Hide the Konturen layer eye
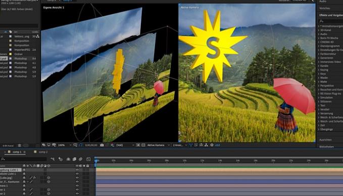 [x=77, y=181]
